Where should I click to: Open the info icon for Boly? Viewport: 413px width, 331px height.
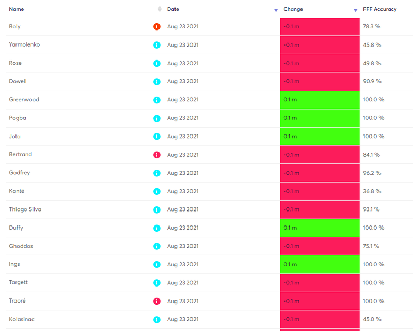157,27
